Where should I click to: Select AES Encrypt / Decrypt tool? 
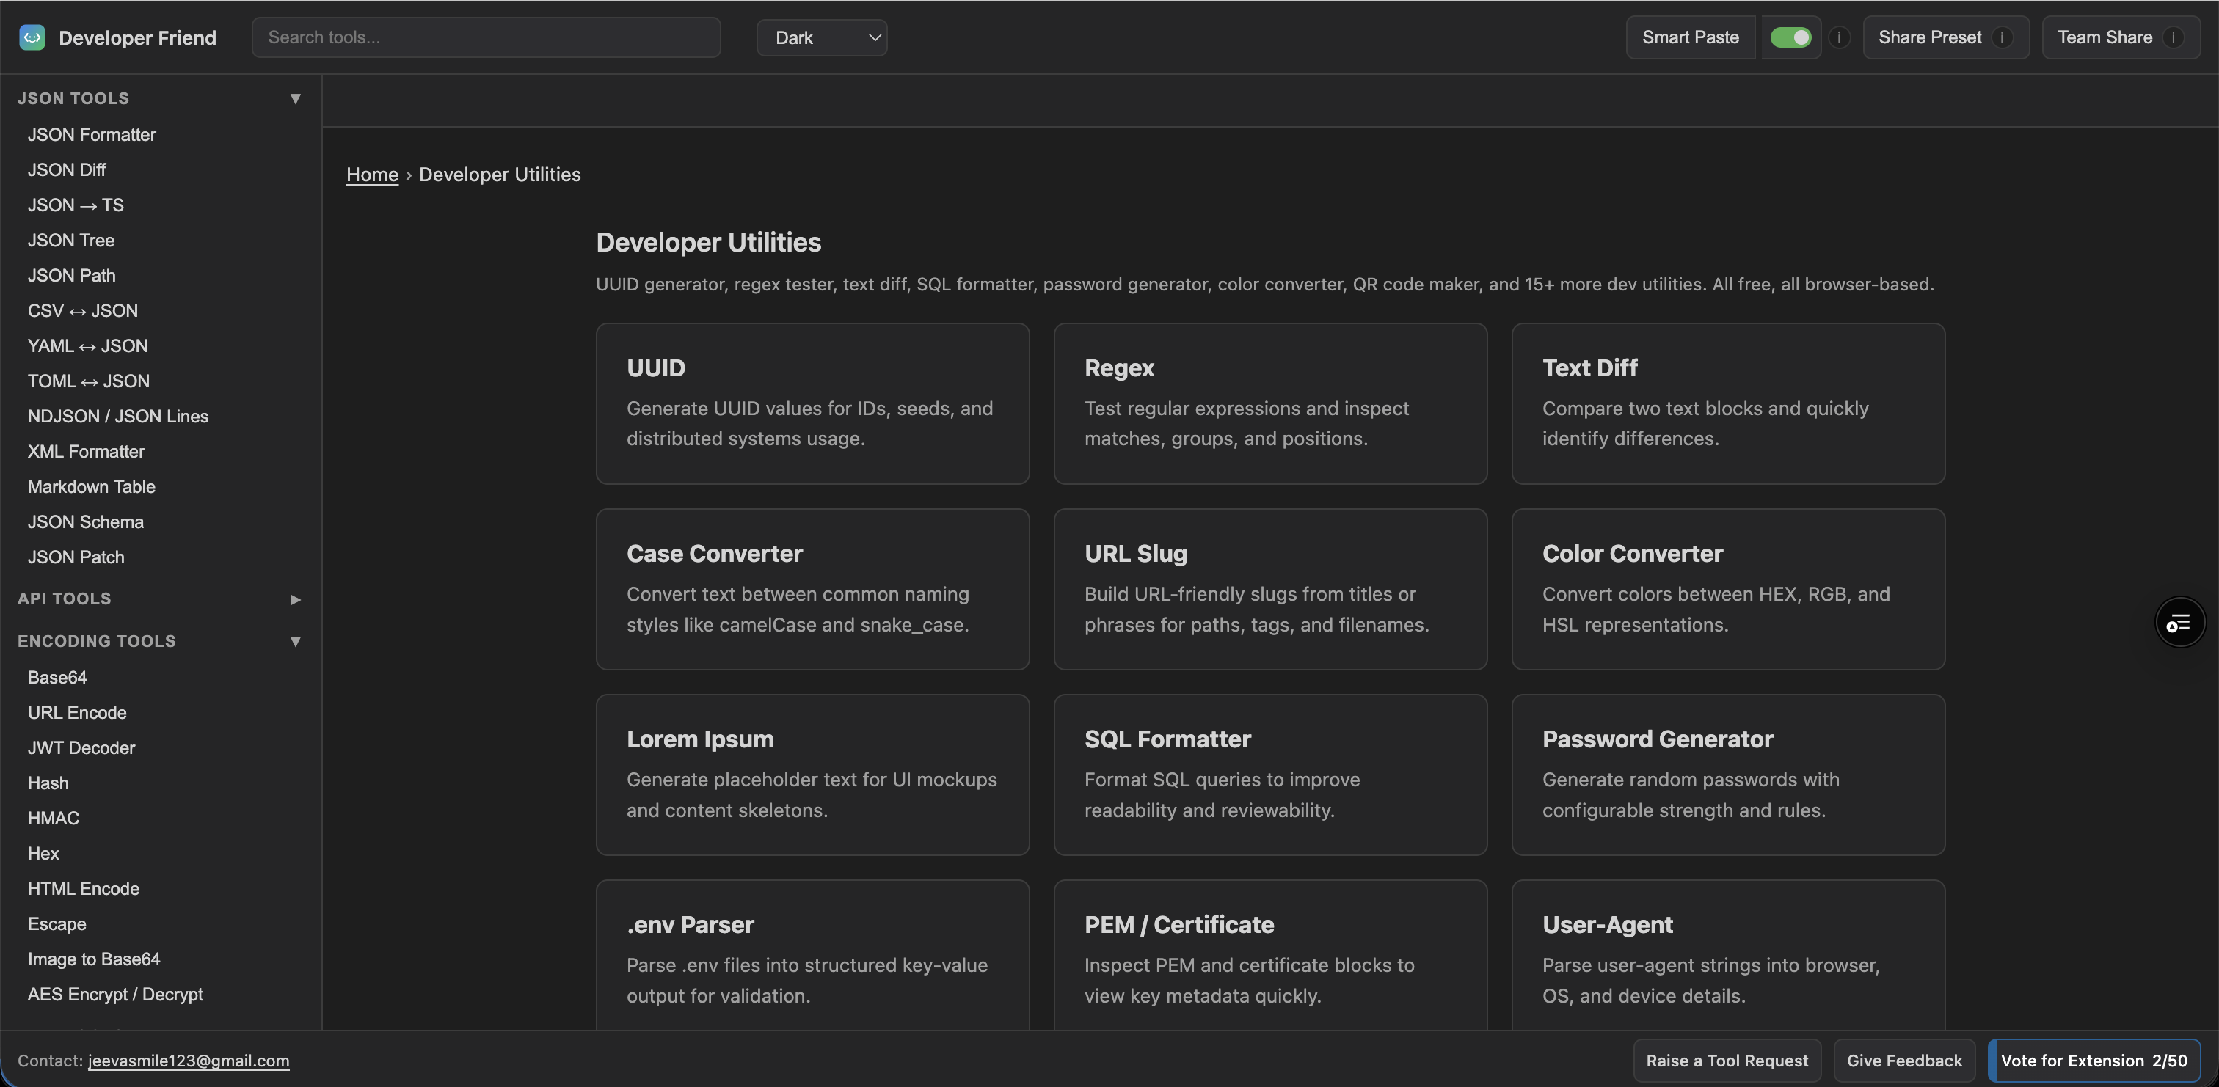pyautogui.click(x=115, y=994)
